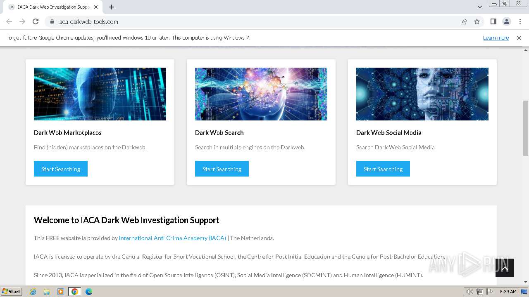
Task: Dismiss the Chrome update notification bar
Action: point(519,38)
